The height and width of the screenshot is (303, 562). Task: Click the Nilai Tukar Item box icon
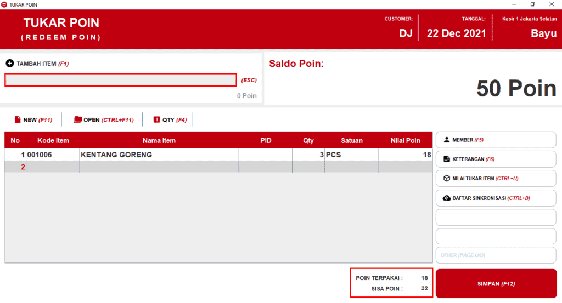pos(446,178)
